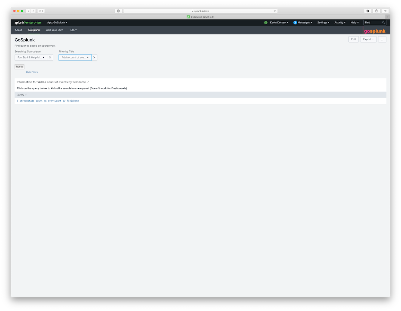
Task: Click the Edit button
Action: click(x=354, y=39)
